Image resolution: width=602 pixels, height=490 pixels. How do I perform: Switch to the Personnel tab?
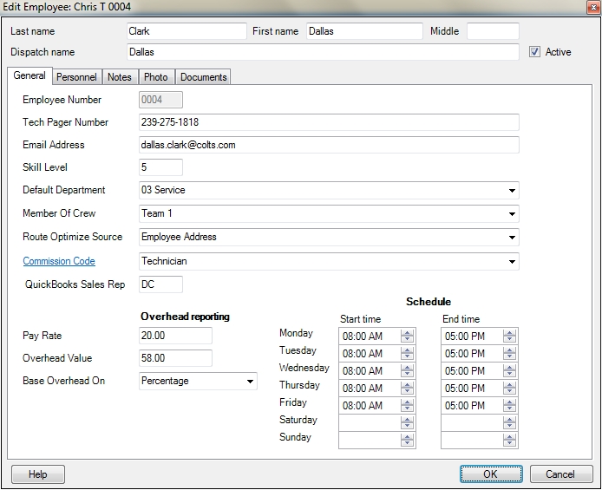76,77
